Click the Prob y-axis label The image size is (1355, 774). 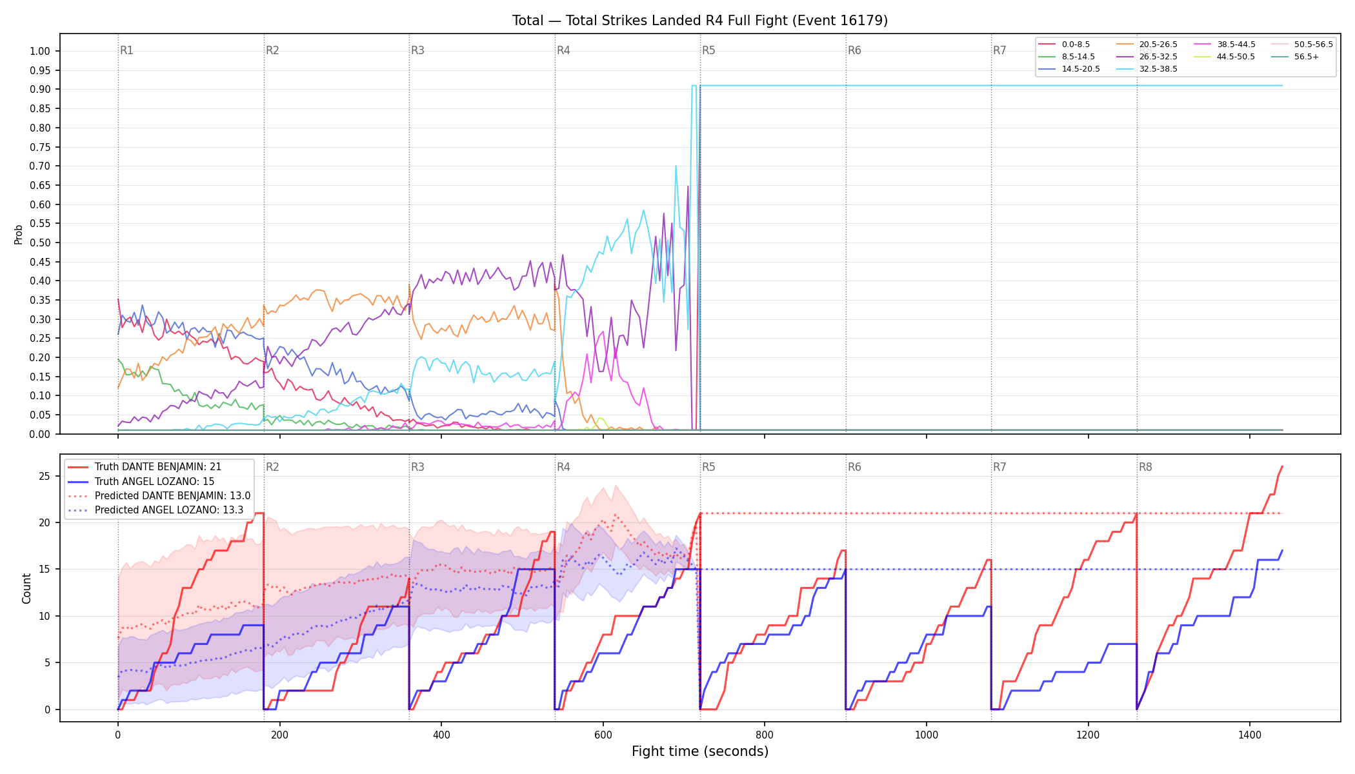point(19,234)
